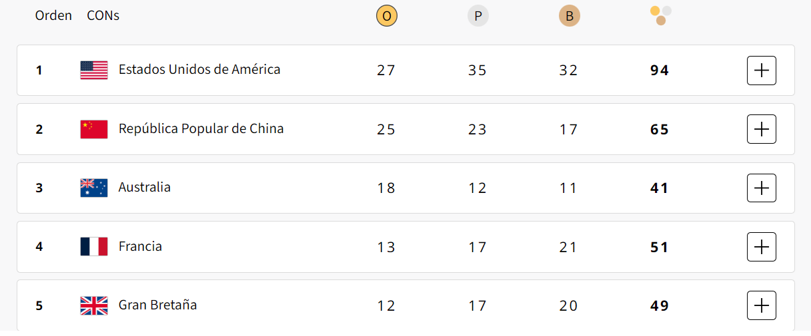Viewport: 811px width, 336px height.
Task: Click the France flag icon
Action: [94, 247]
